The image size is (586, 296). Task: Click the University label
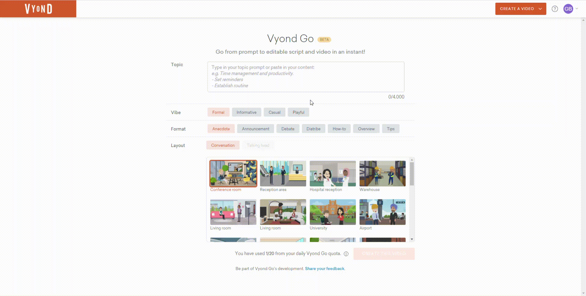tap(318, 228)
